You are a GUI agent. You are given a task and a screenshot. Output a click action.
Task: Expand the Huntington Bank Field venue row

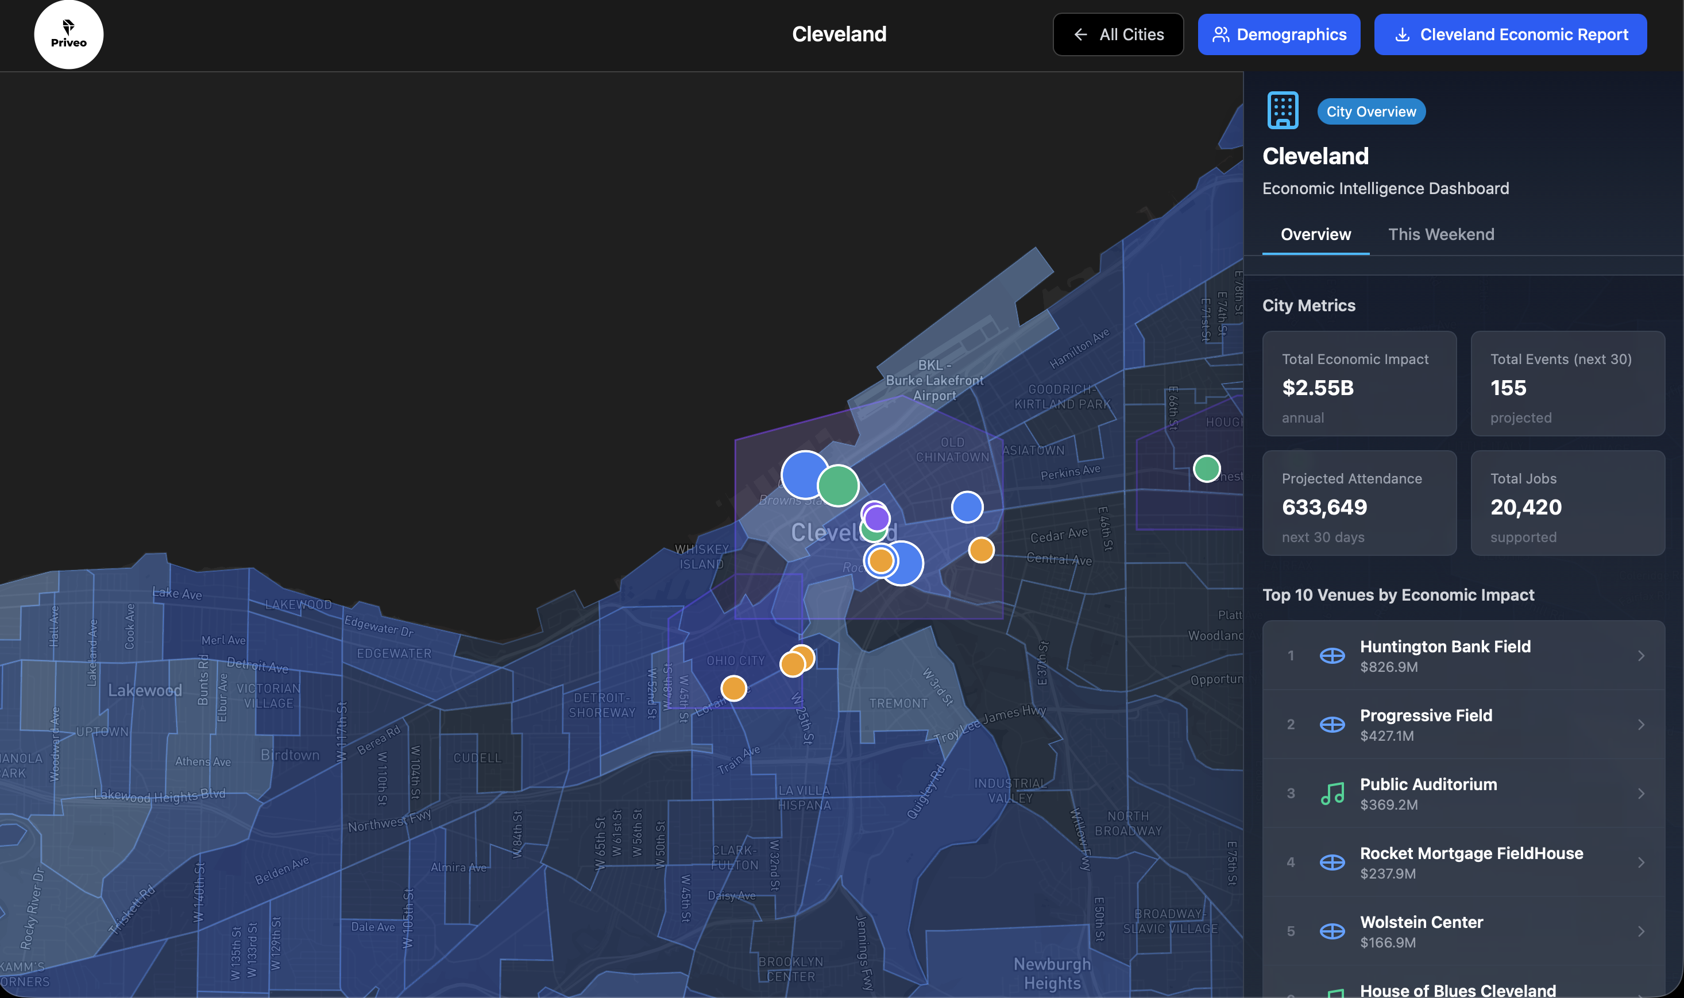point(1641,655)
